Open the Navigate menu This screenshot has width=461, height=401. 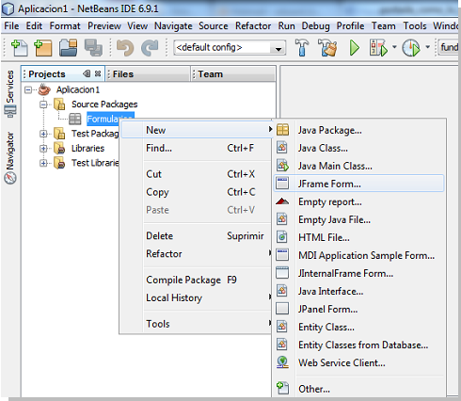pos(173,25)
